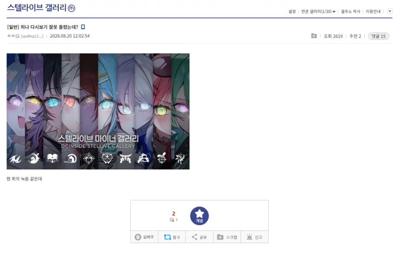Open the Stellive gallery banner image
This screenshot has height=261, width=394.
point(98,111)
